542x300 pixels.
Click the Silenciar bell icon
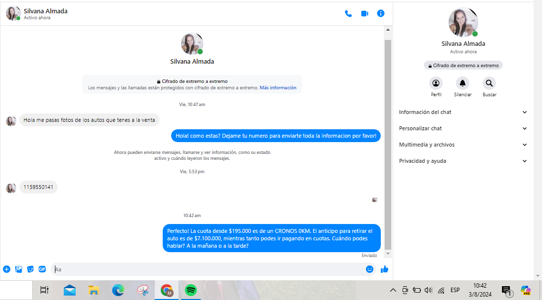coord(462,83)
